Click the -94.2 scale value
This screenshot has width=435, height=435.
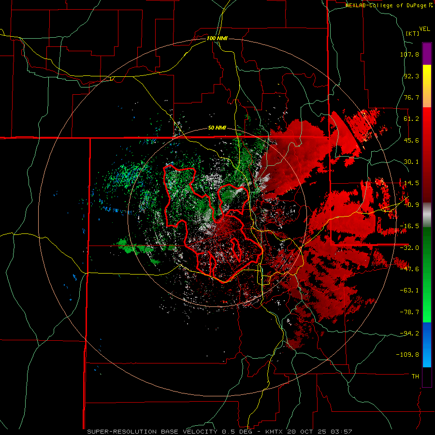click(x=409, y=333)
